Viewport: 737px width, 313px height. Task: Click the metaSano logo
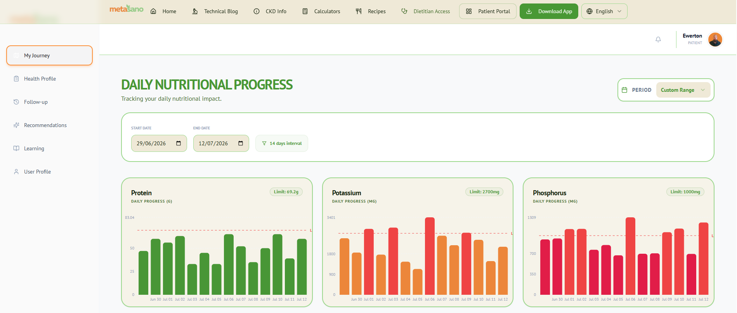point(127,9)
